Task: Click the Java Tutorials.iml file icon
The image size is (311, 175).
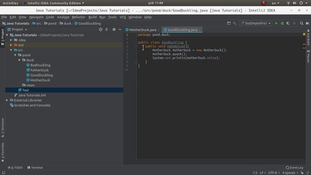Action: click(16, 95)
